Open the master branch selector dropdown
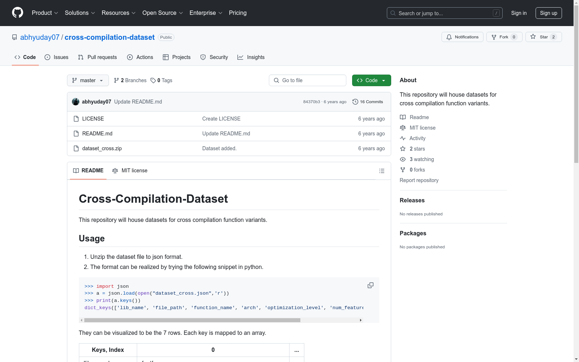This screenshot has height=362, width=579. [x=88, y=80]
